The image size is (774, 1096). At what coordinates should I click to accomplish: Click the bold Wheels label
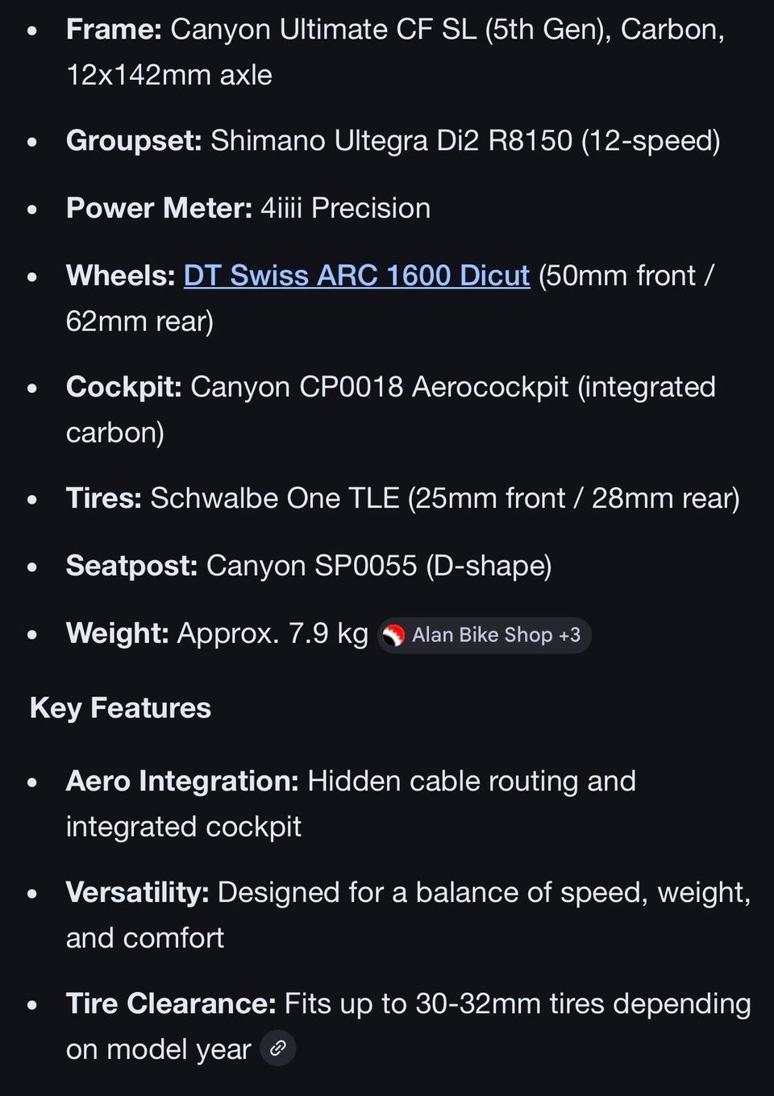121,276
